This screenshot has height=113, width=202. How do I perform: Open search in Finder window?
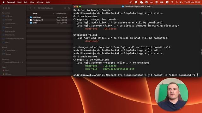pos(69,8)
